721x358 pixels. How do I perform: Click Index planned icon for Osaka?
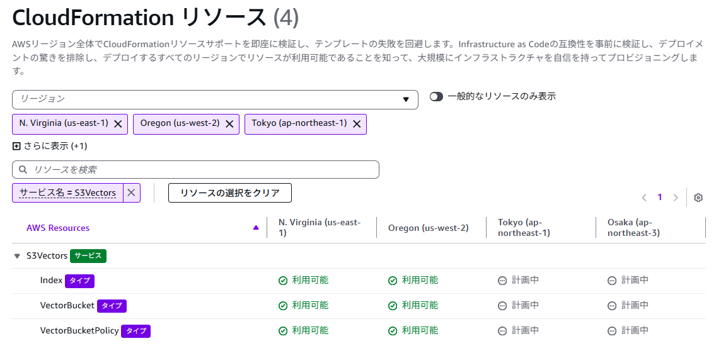pyautogui.click(x=612, y=281)
